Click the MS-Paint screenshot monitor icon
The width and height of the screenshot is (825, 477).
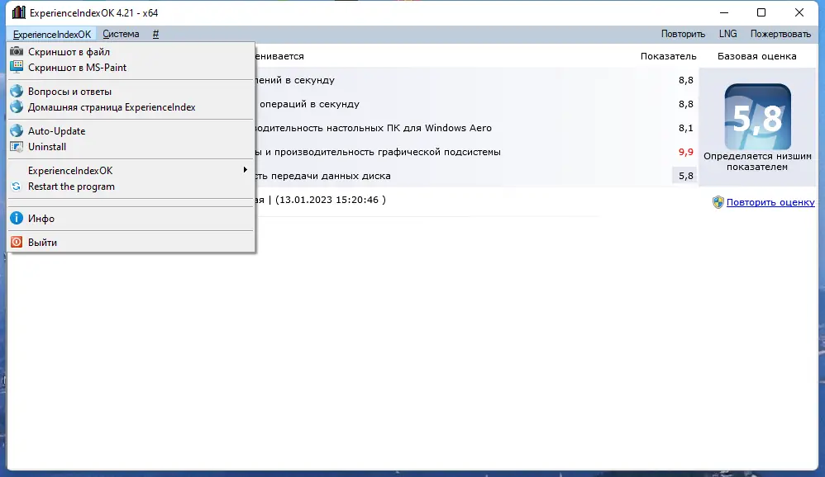(17, 67)
